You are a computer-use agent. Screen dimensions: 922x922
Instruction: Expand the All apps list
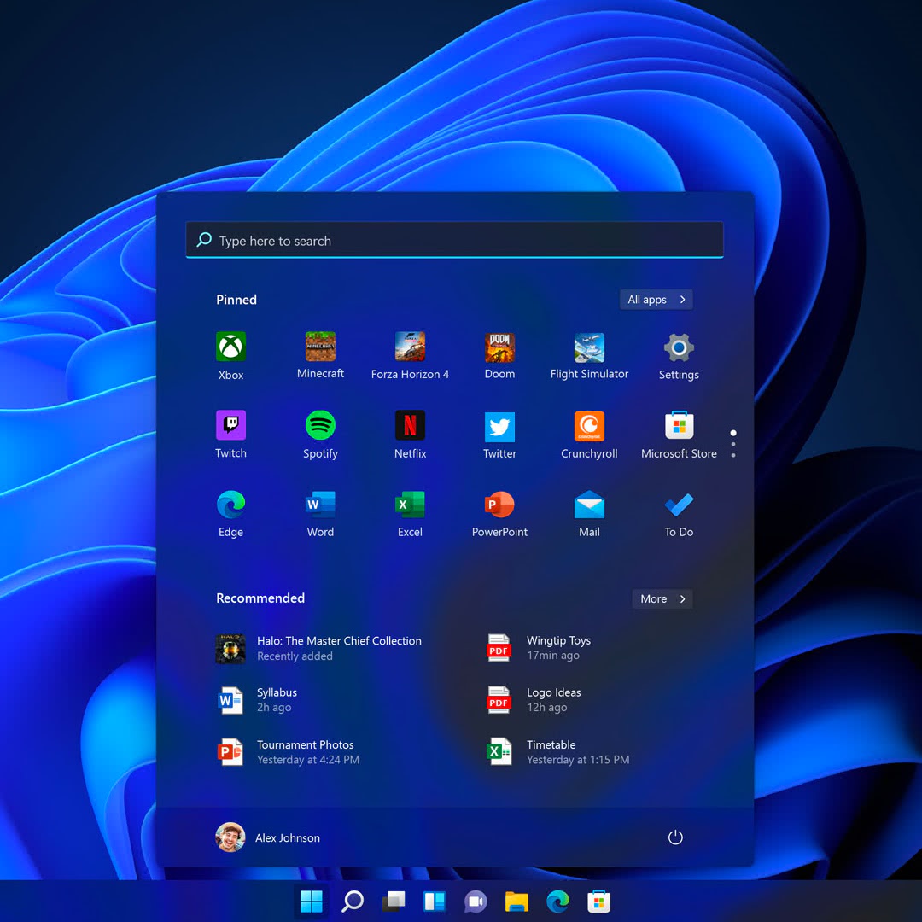(656, 300)
